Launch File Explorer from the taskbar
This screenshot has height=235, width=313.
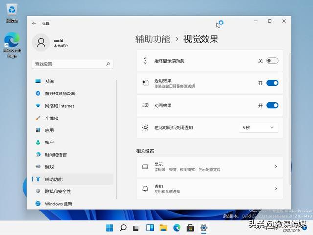tap(163, 228)
